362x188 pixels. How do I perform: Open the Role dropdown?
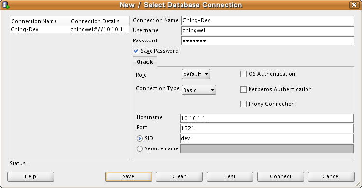[x=196, y=74]
